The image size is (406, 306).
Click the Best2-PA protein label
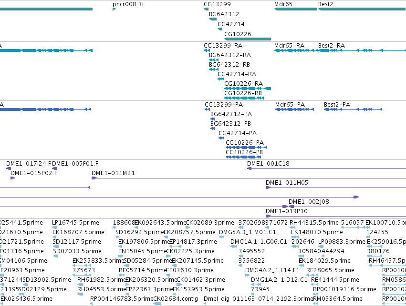(337, 105)
